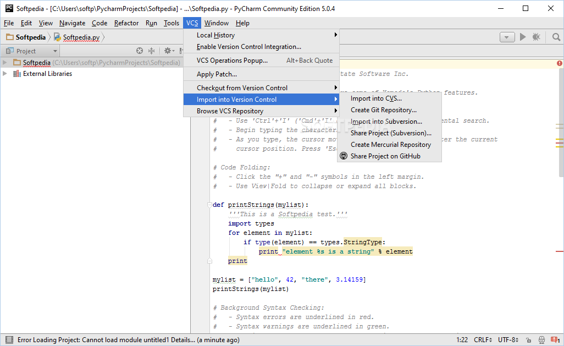Click the 'mylist = ["hello", 42...' code line
The image size is (564, 346).
click(x=289, y=279)
